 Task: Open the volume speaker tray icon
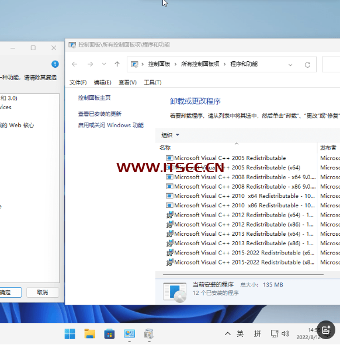point(286,333)
